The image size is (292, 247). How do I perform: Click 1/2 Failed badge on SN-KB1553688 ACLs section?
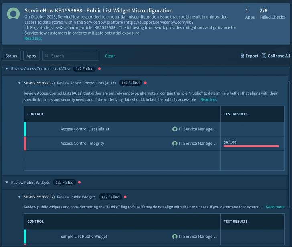pyautogui.click(x=130, y=83)
